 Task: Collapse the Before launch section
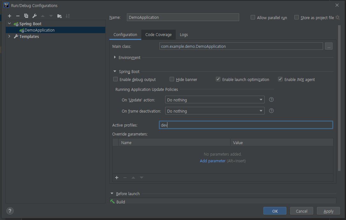pos(112,193)
